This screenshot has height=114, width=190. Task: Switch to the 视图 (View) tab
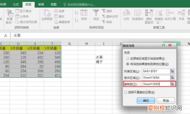coord(54,4)
